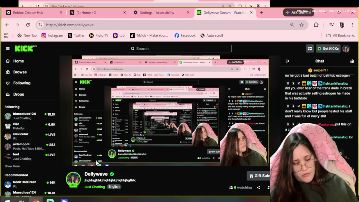Open the apps grid in bookmarks bar
This screenshot has width=359, height=202.
click(x=6, y=36)
